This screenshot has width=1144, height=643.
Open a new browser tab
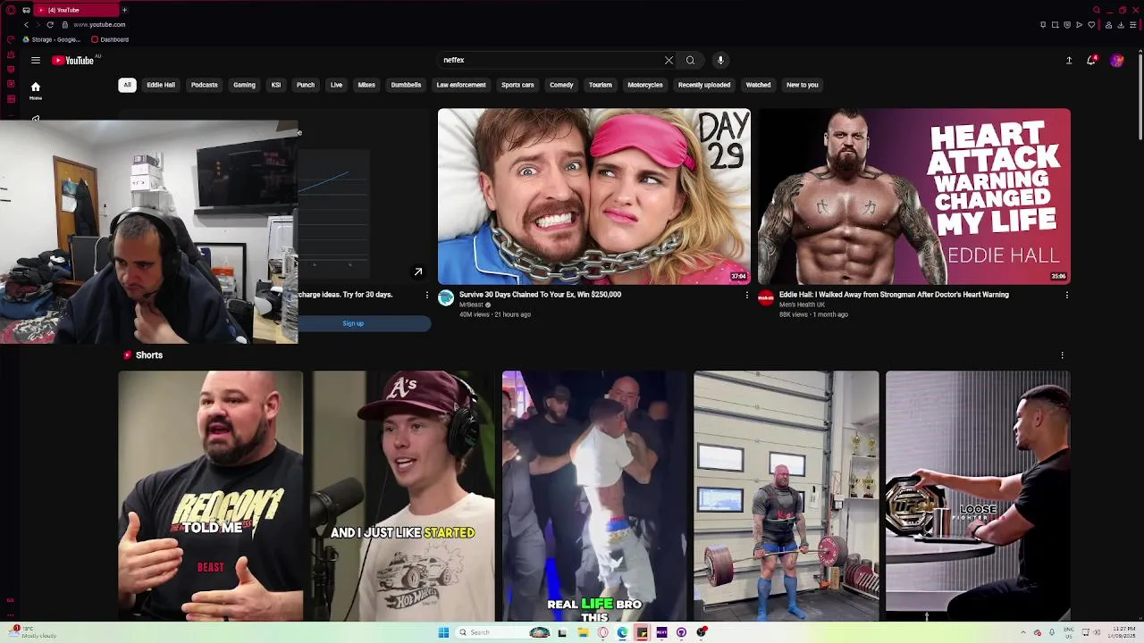124,10
